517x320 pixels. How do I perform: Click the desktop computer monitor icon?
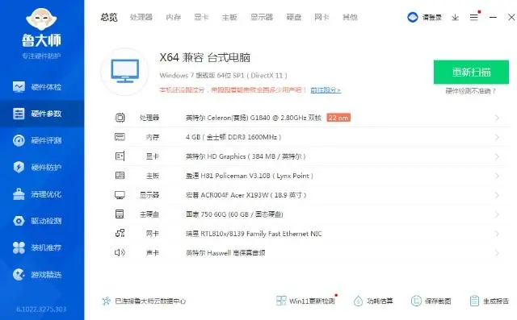[x=124, y=71]
